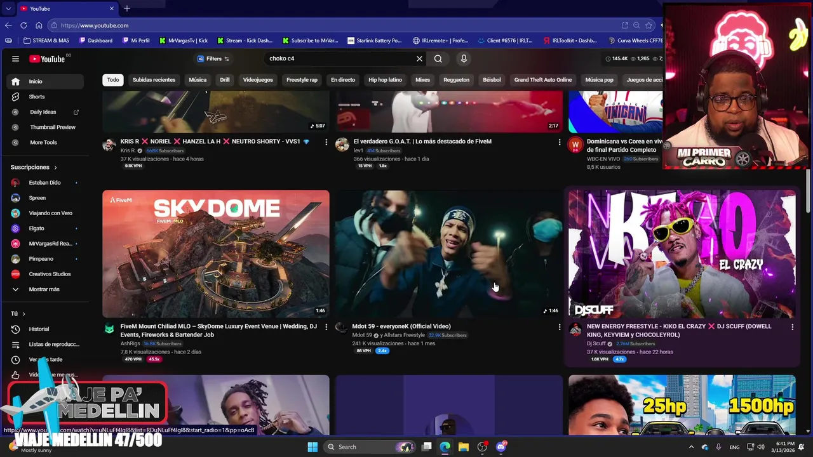Image resolution: width=813 pixels, height=457 pixels.
Task: Expand the Suscripciones section
Action: [x=34, y=167]
